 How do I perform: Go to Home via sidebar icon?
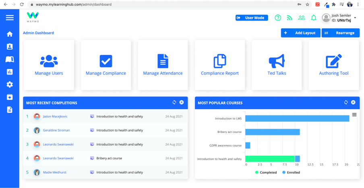pyautogui.click(x=10, y=34)
